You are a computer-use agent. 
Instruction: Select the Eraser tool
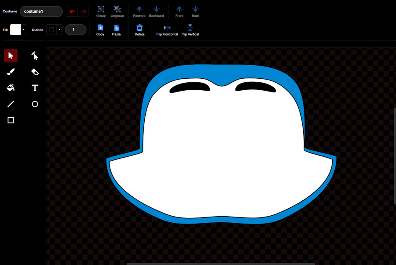pyautogui.click(x=35, y=72)
